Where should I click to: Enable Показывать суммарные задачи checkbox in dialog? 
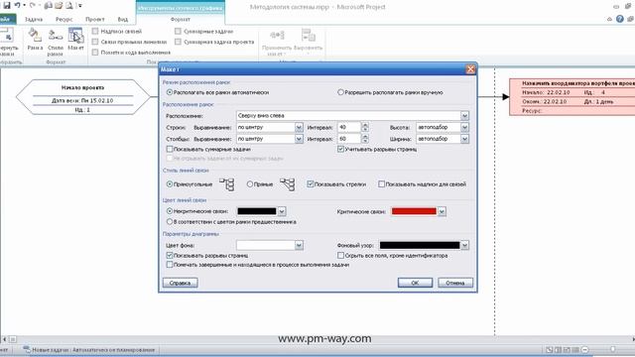click(x=170, y=149)
